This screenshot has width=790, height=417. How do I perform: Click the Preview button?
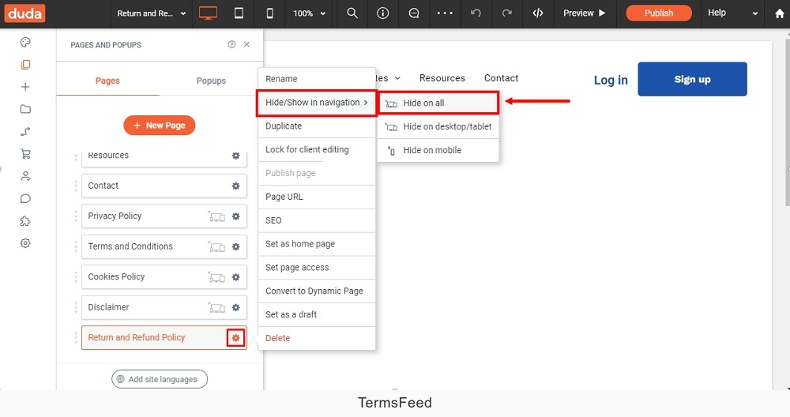pos(585,13)
